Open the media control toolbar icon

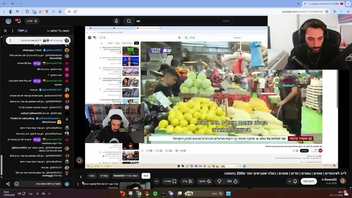tap(17, 12)
